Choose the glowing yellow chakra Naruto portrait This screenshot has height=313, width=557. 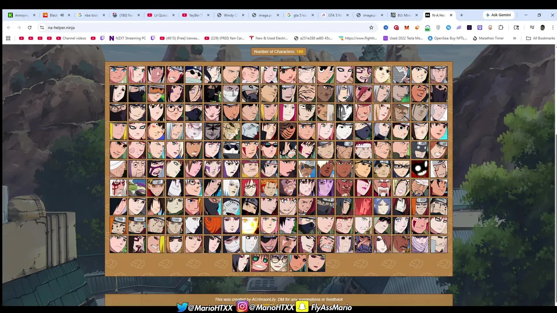click(x=250, y=225)
